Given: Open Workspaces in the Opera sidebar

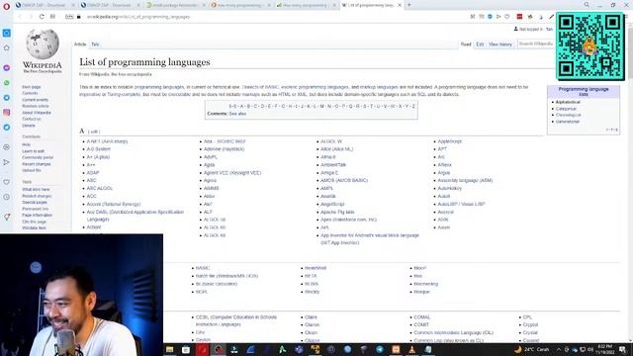Looking at the screenshot, I should click(x=7, y=33).
